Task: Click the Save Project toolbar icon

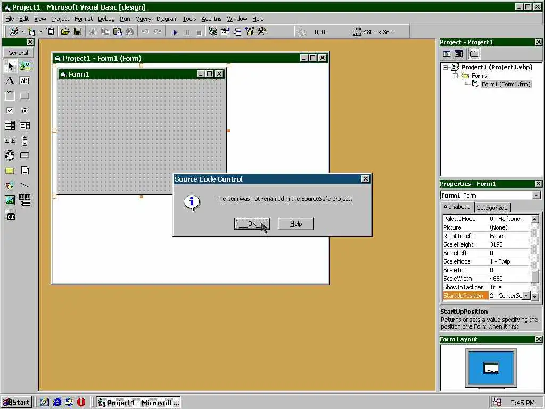Action: coord(78,31)
